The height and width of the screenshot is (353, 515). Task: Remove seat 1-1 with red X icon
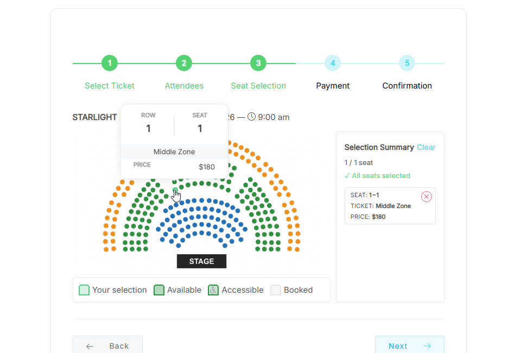427,197
